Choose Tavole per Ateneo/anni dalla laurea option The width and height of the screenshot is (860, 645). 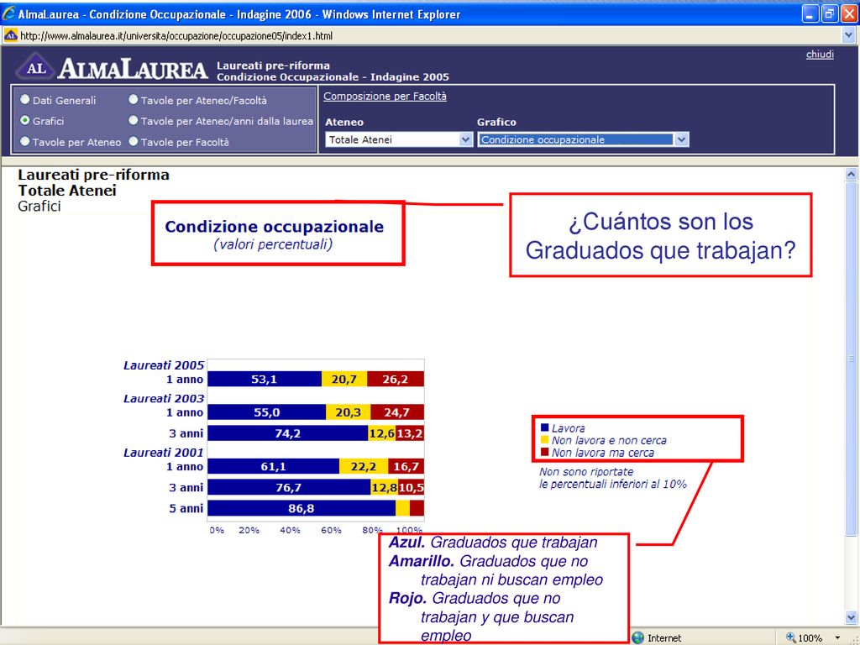(x=134, y=120)
